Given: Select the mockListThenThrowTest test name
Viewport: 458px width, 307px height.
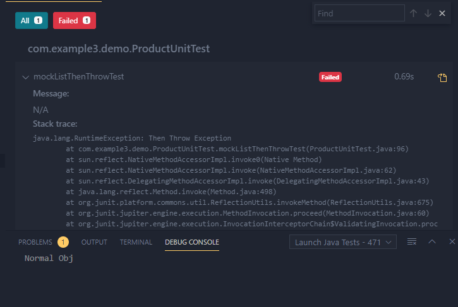Looking at the screenshot, I should [78, 77].
